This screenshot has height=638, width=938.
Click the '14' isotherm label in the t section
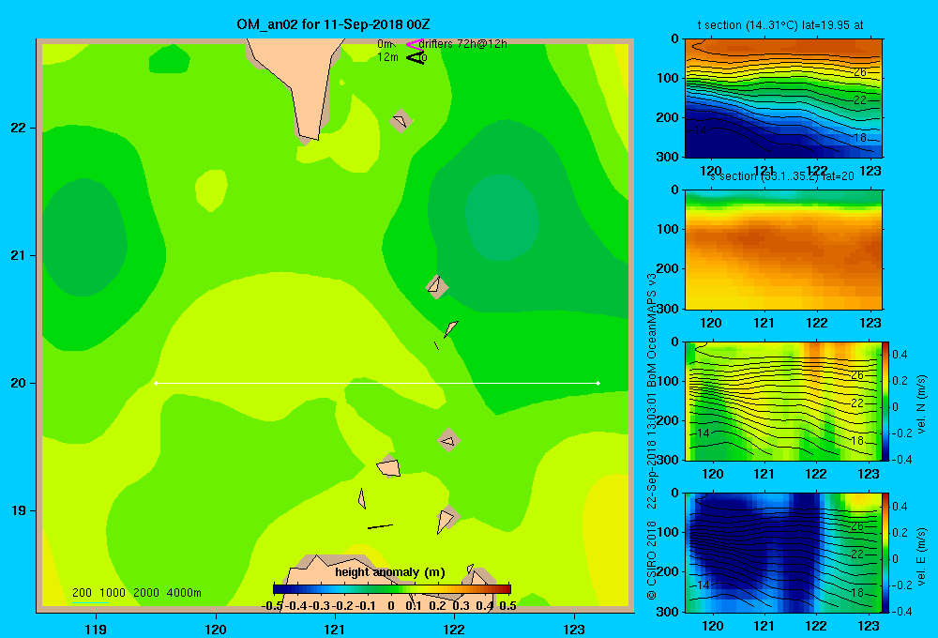tap(701, 129)
